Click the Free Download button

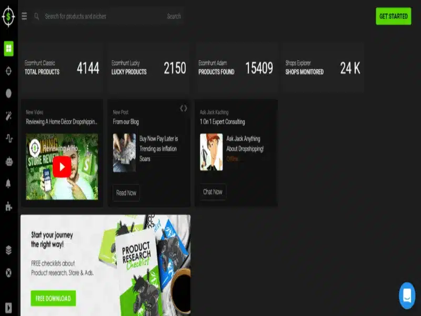[53, 298]
